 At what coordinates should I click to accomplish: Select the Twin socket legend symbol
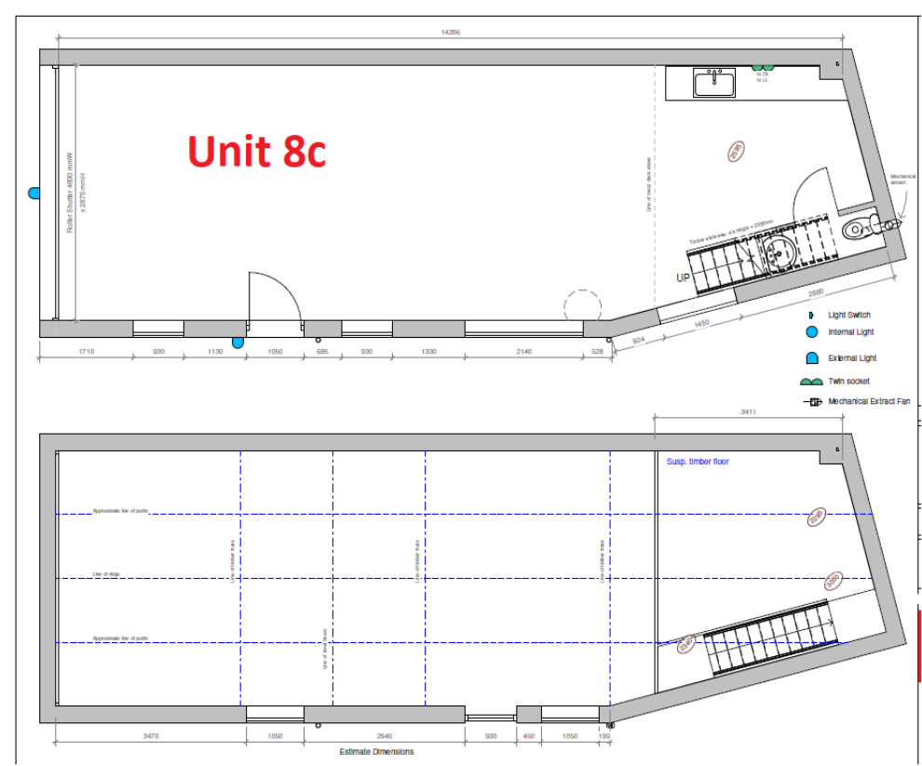click(x=810, y=382)
